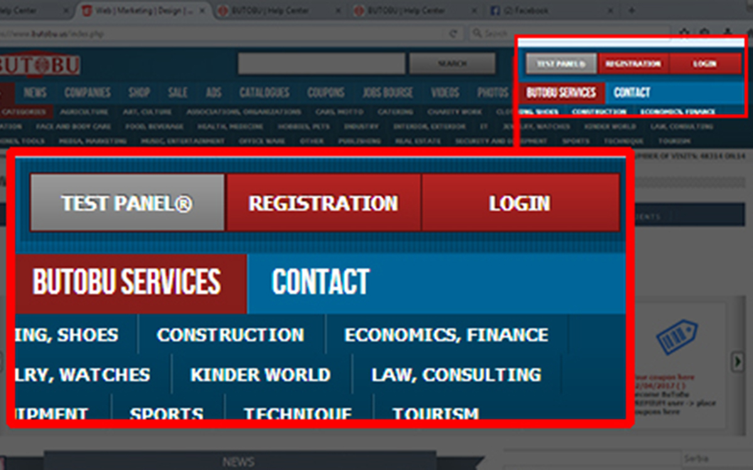Image resolution: width=753 pixels, height=470 pixels.
Task: Switch to the first BUTOBU Help Center tab
Action: click(x=279, y=11)
